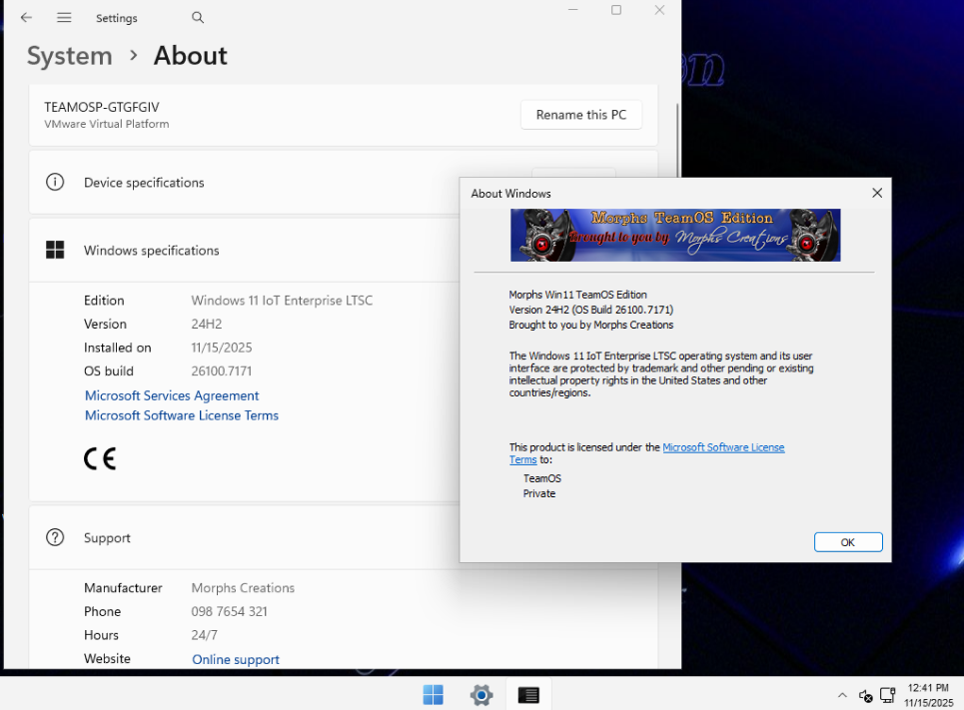The image size is (964, 710).
Task: Click the search magnifier icon in Settings
Action: [198, 18]
